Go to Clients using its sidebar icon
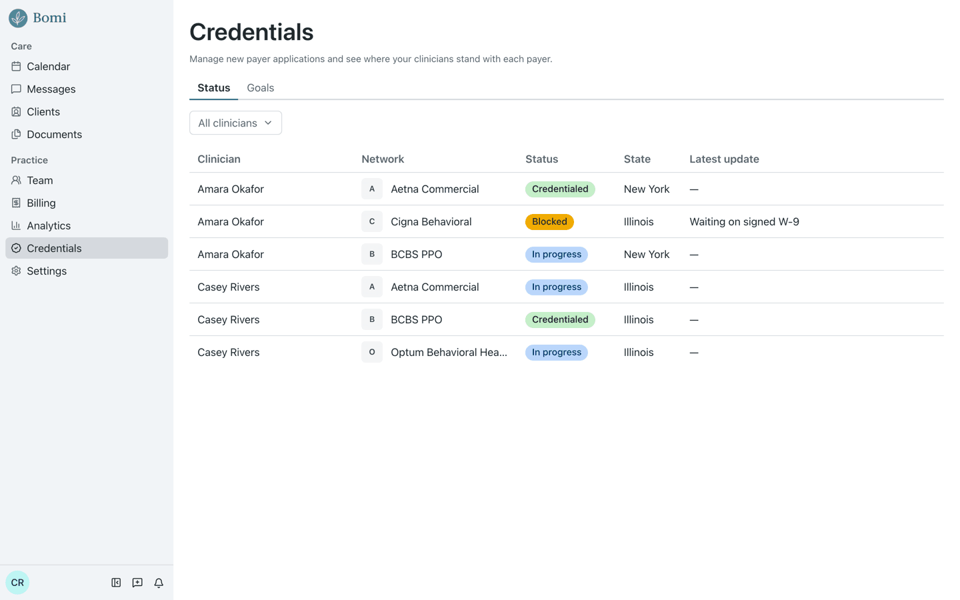Viewport: 960px width, 600px height. coord(16,112)
